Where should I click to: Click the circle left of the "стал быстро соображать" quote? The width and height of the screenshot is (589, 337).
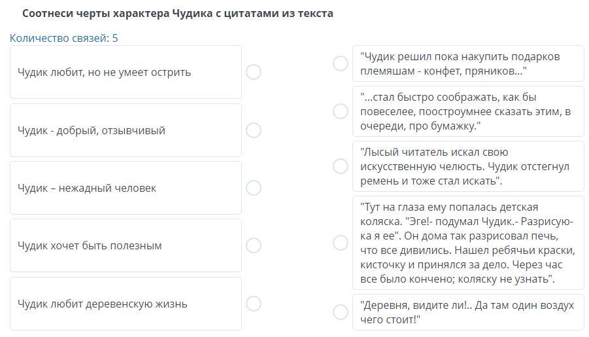(x=341, y=111)
